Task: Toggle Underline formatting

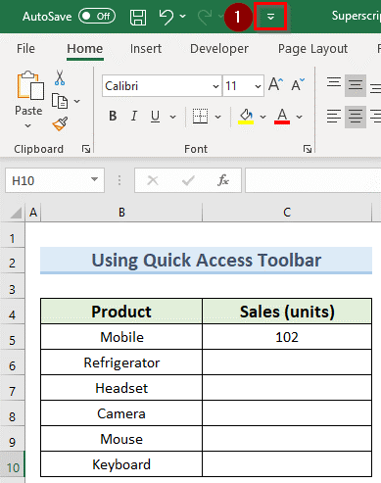Action: [156, 116]
